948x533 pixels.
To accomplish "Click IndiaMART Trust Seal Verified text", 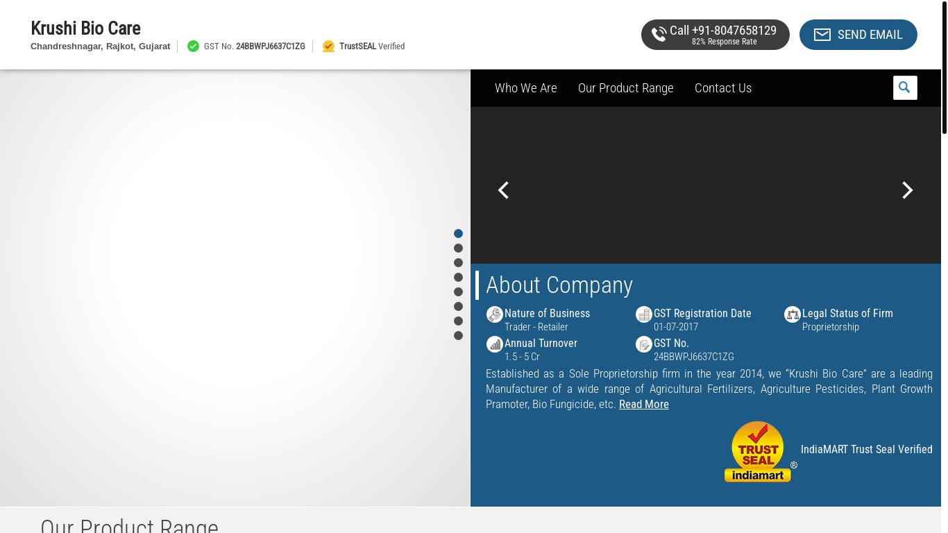I will pos(867,450).
